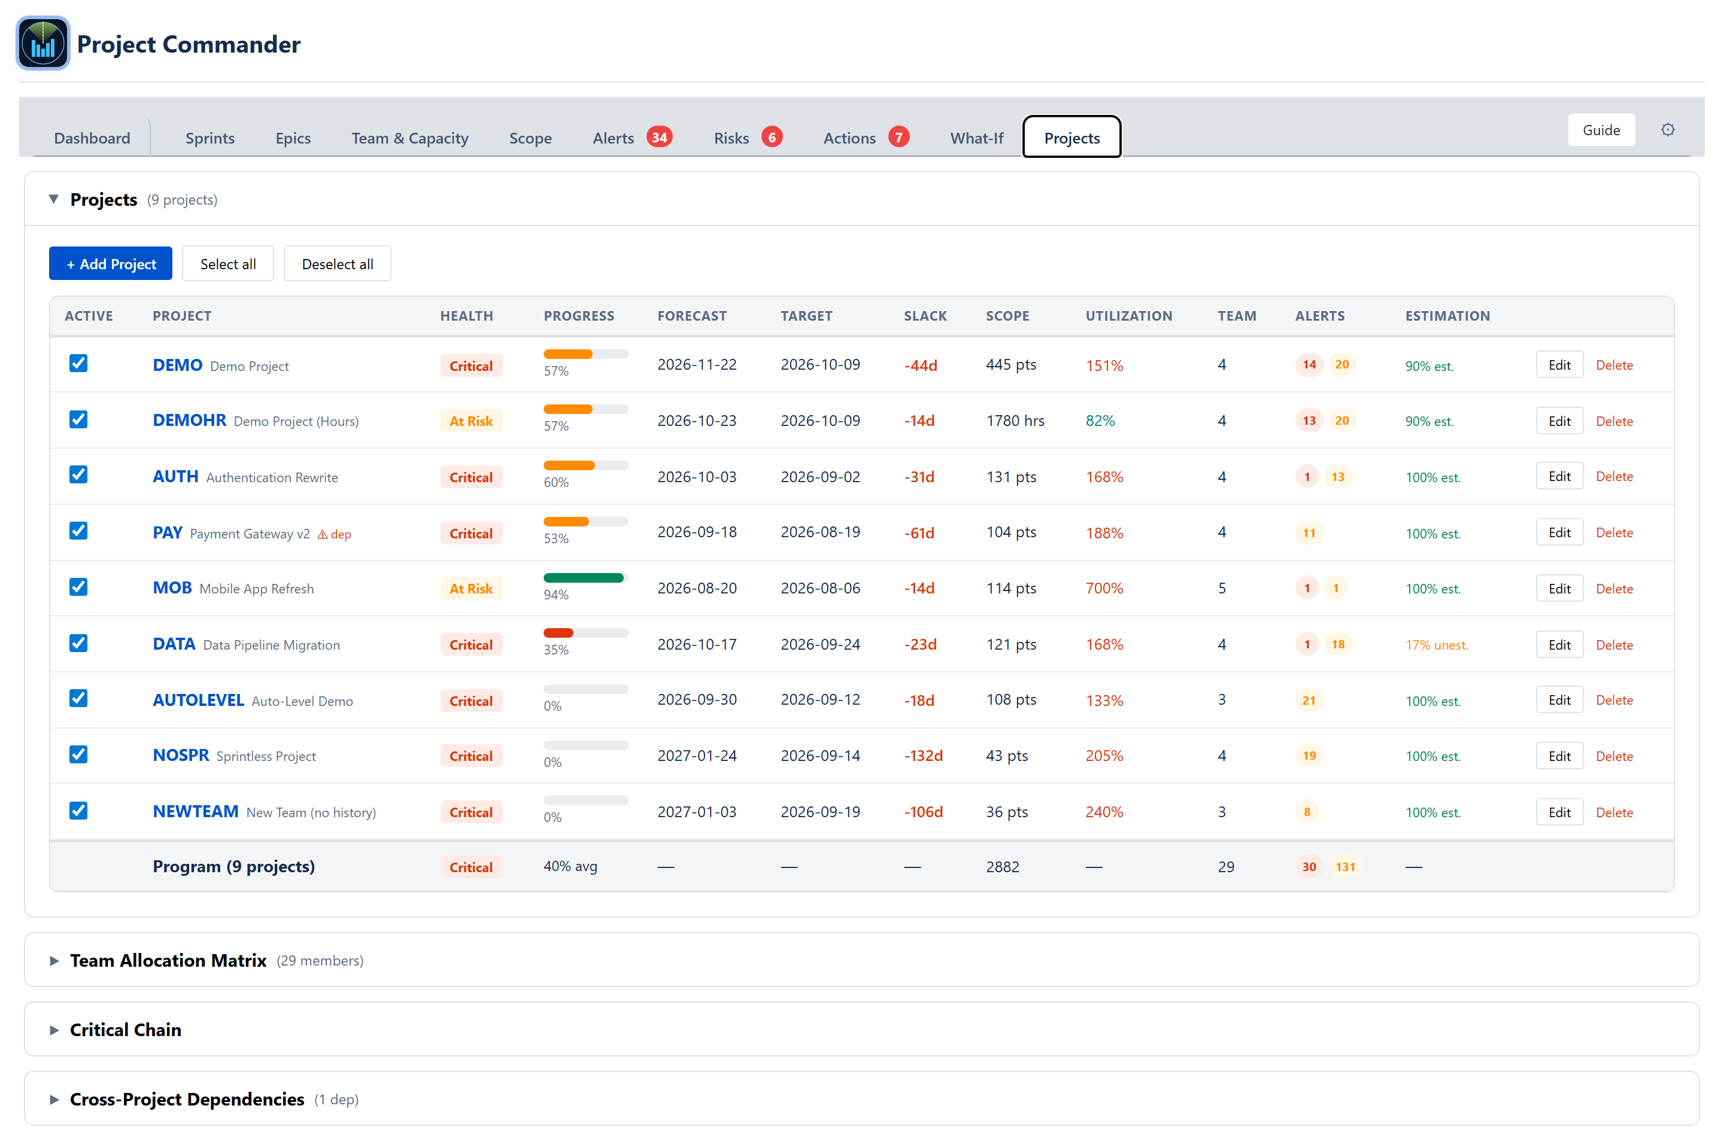Go to the Epics tab
The width and height of the screenshot is (1724, 1145).
293,138
